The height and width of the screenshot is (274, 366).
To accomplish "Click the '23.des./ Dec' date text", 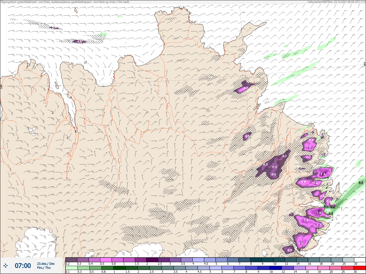I will coord(46,264).
